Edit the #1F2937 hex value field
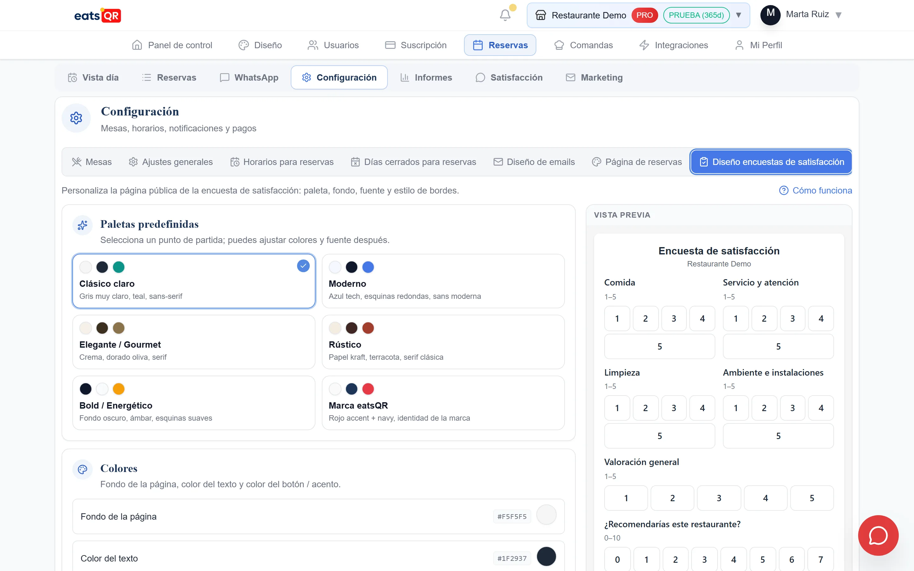 point(512,559)
